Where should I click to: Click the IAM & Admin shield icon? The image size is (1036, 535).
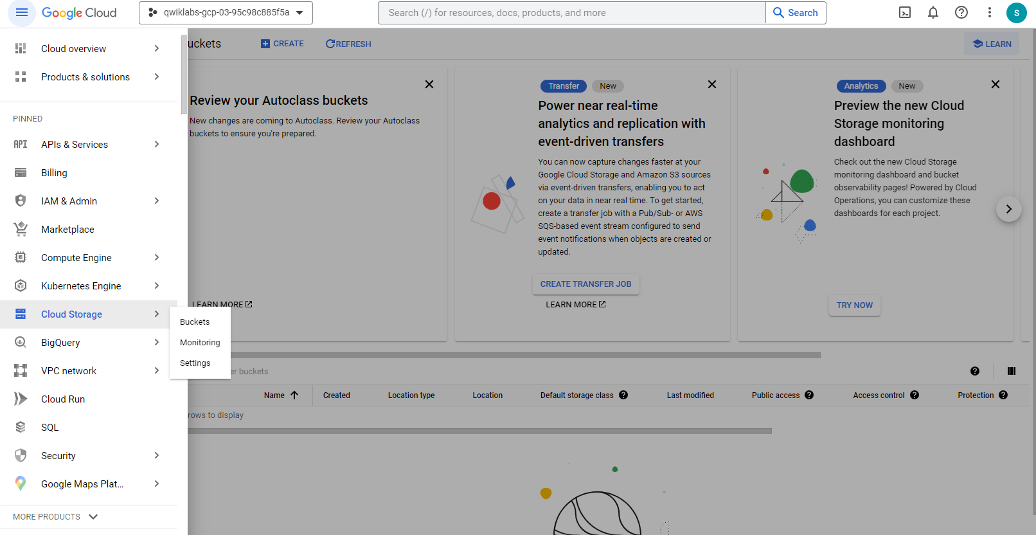pos(21,201)
